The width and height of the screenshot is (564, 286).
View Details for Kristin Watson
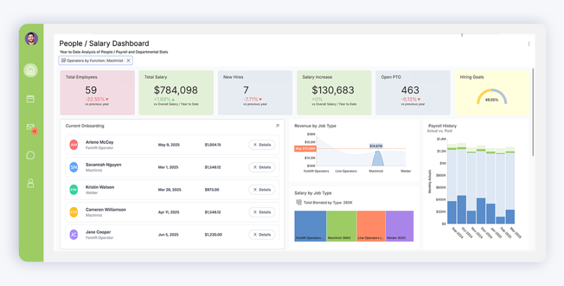[x=262, y=189]
